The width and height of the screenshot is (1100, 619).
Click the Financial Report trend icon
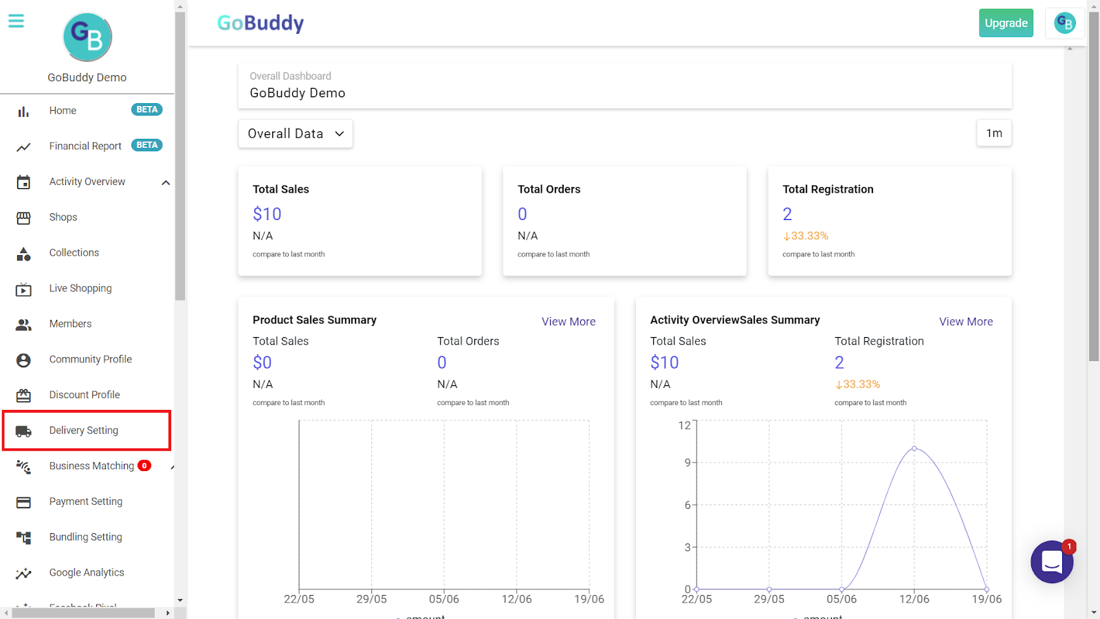coord(23,146)
